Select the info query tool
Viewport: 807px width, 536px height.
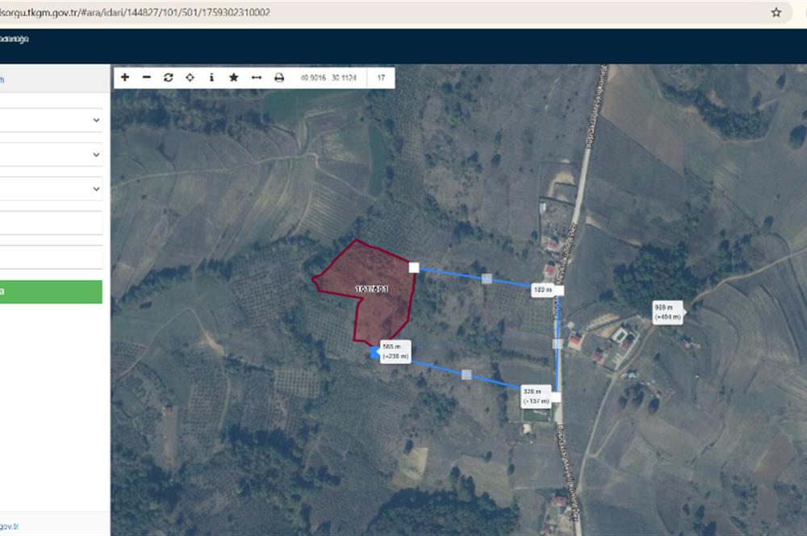coord(211,77)
